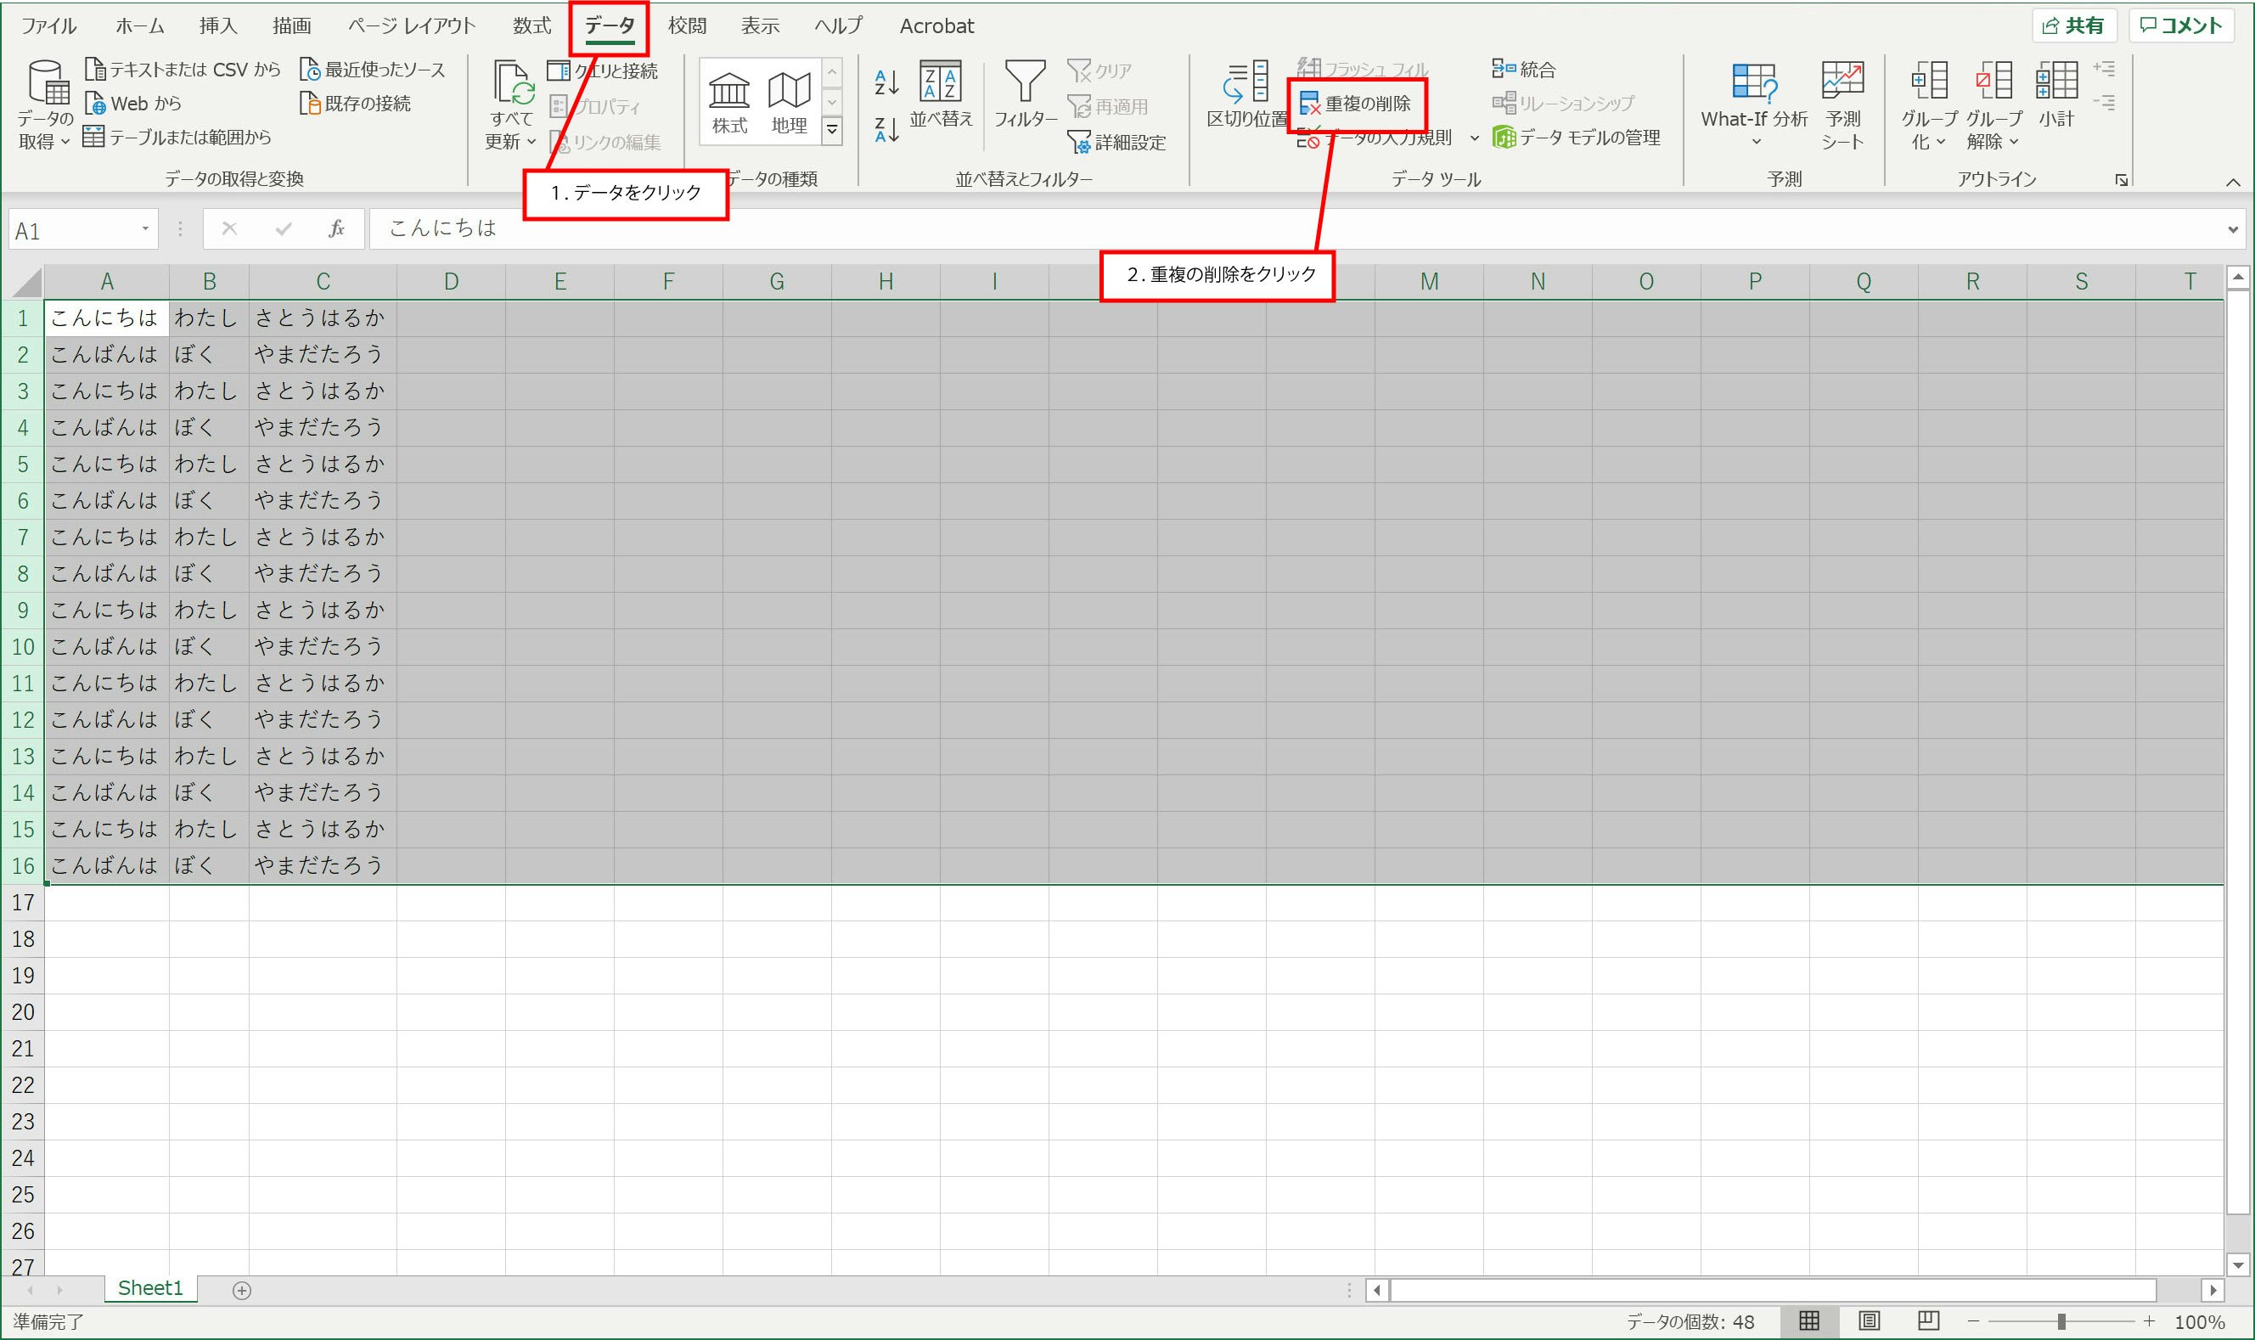The image size is (2255, 1340).
Task: Click the 重複の削除 (Remove Duplicates) icon
Action: [x=1309, y=104]
